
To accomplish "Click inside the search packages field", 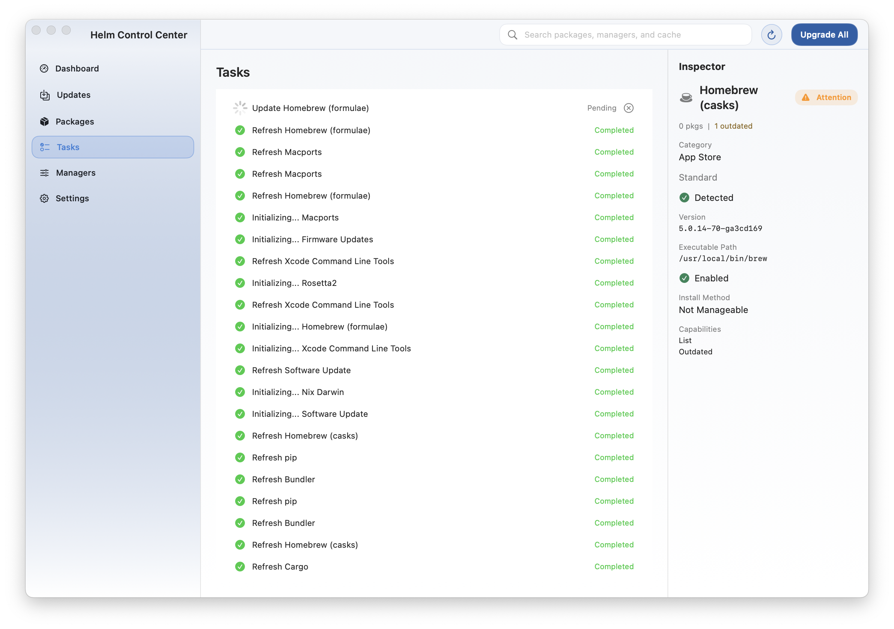I will [623, 35].
